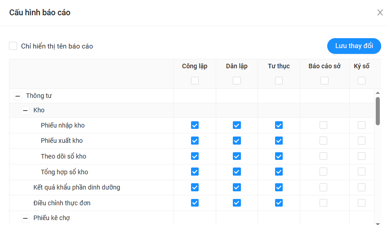The width and height of the screenshot is (387, 225).
Task: Check the Ký số header checkbox
Action: (x=361, y=81)
